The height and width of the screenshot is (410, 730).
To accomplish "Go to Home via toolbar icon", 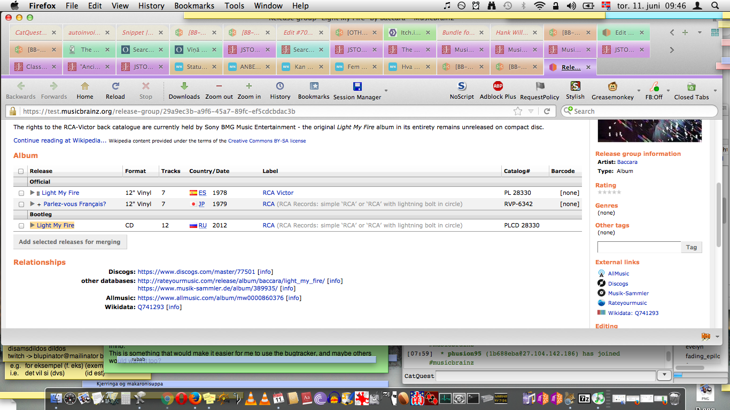I will pyautogui.click(x=84, y=86).
